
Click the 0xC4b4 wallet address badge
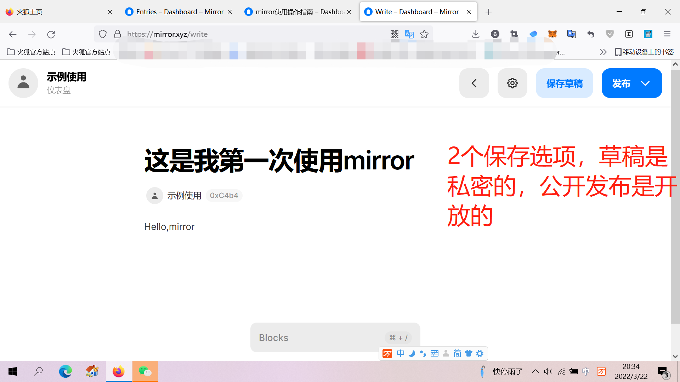point(224,196)
